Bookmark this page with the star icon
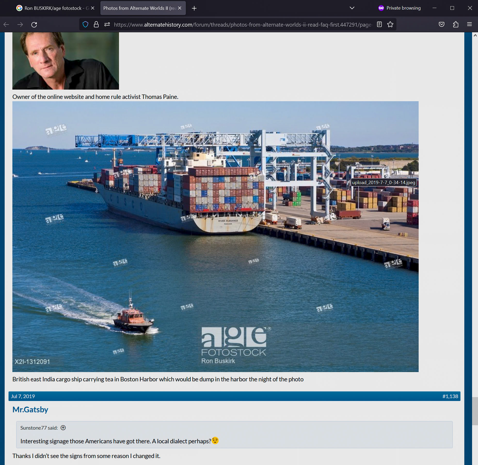The image size is (478, 465). coord(390,25)
